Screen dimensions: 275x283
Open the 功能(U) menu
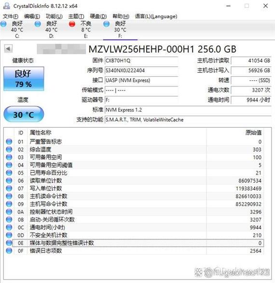tap(54, 16)
